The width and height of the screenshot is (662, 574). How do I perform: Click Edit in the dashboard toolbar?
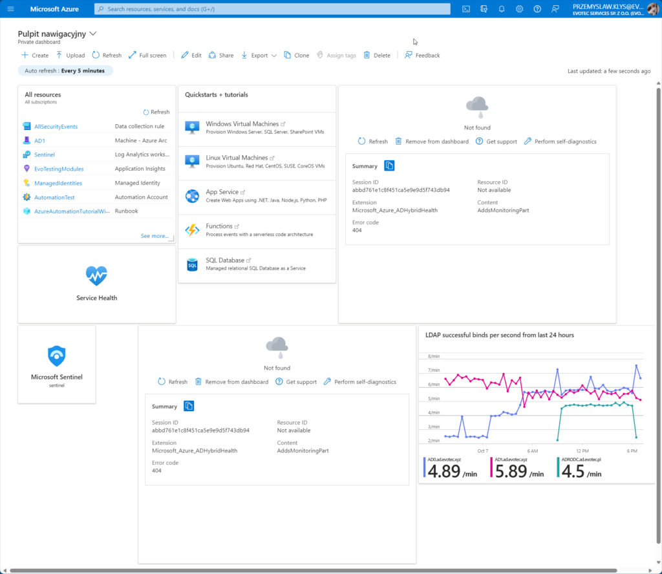point(191,56)
